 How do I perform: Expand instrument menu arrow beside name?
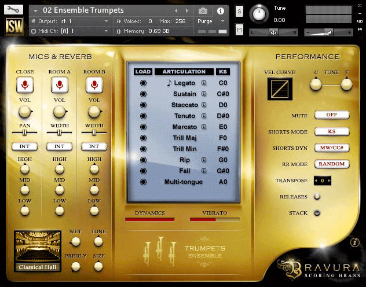(35, 11)
